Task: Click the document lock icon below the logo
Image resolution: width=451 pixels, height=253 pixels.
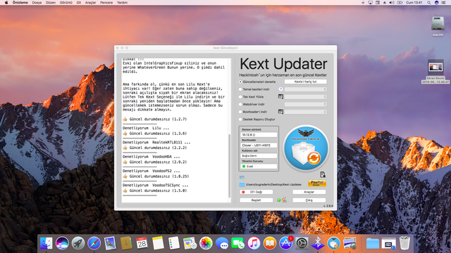Action: click(323, 174)
